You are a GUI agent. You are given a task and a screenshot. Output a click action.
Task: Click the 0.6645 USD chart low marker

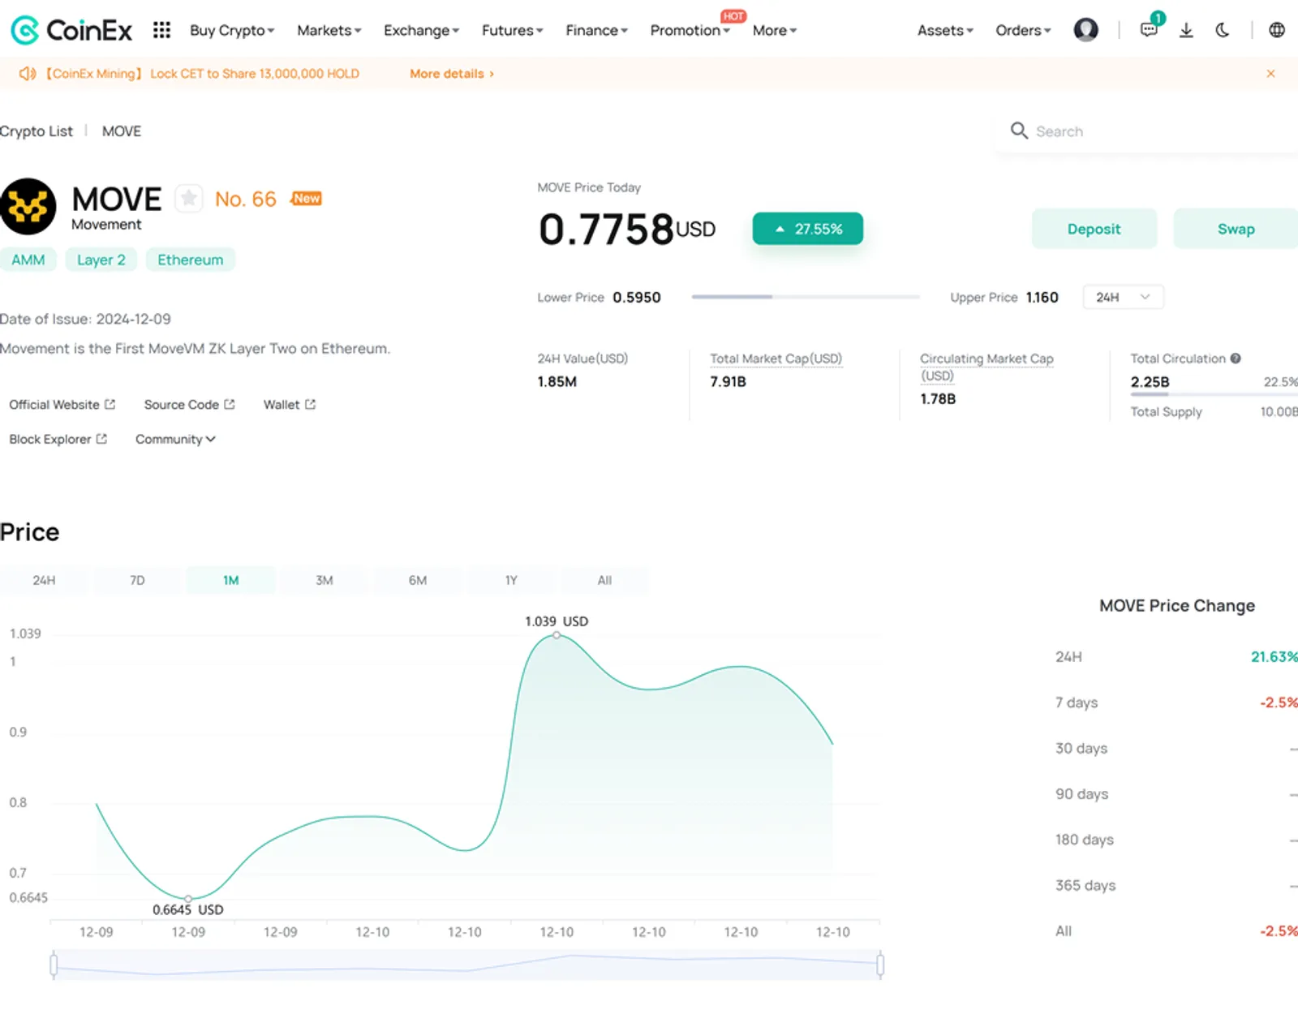(x=188, y=898)
